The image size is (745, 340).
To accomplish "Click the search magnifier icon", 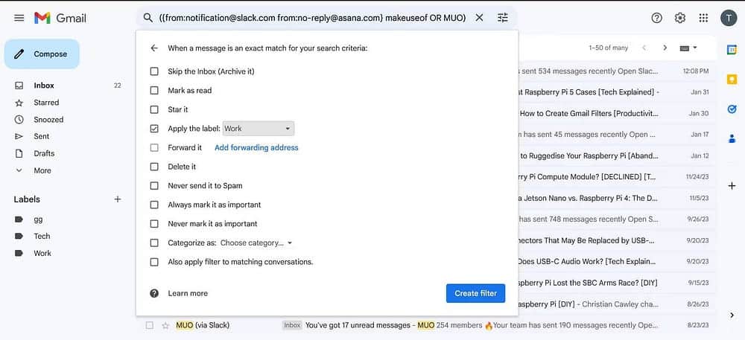I will coord(148,18).
